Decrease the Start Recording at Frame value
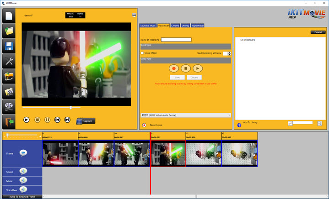Screen dimensions: 329x199 click(229, 54)
